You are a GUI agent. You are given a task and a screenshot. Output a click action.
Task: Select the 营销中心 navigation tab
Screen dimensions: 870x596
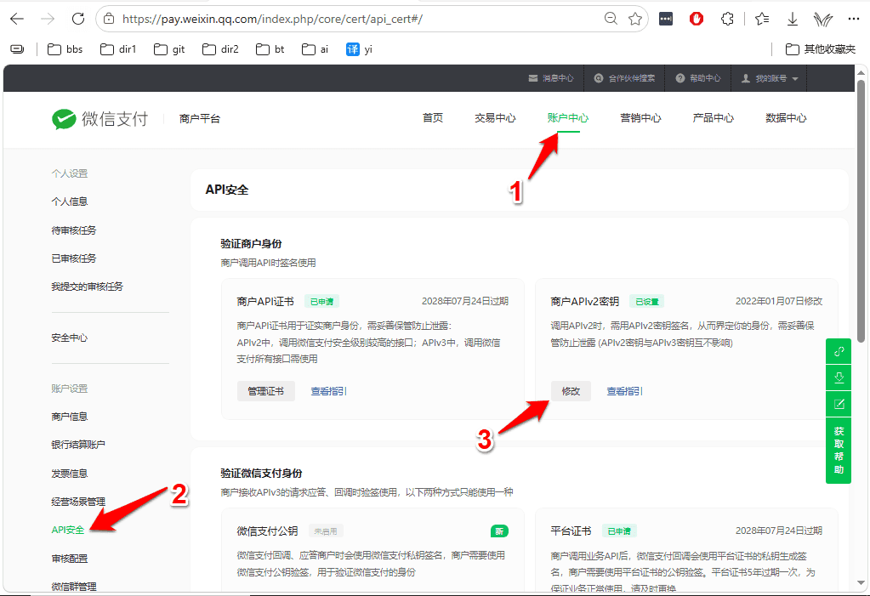click(x=640, y=117)
